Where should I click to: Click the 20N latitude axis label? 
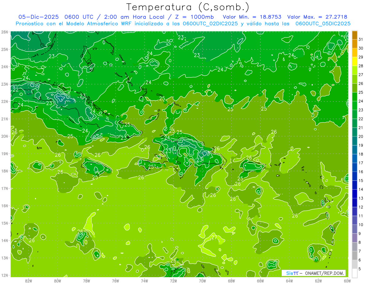pos(4,136)
